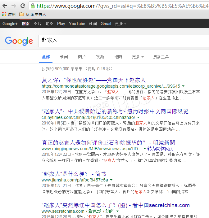Click the 转为简体网页 link
The width and height of the screenshot is (209, 218).
coord(160,149)
